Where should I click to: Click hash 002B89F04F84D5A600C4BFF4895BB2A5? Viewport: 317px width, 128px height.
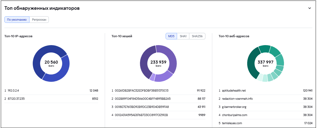pyautogui.click(x=143, y=99)
